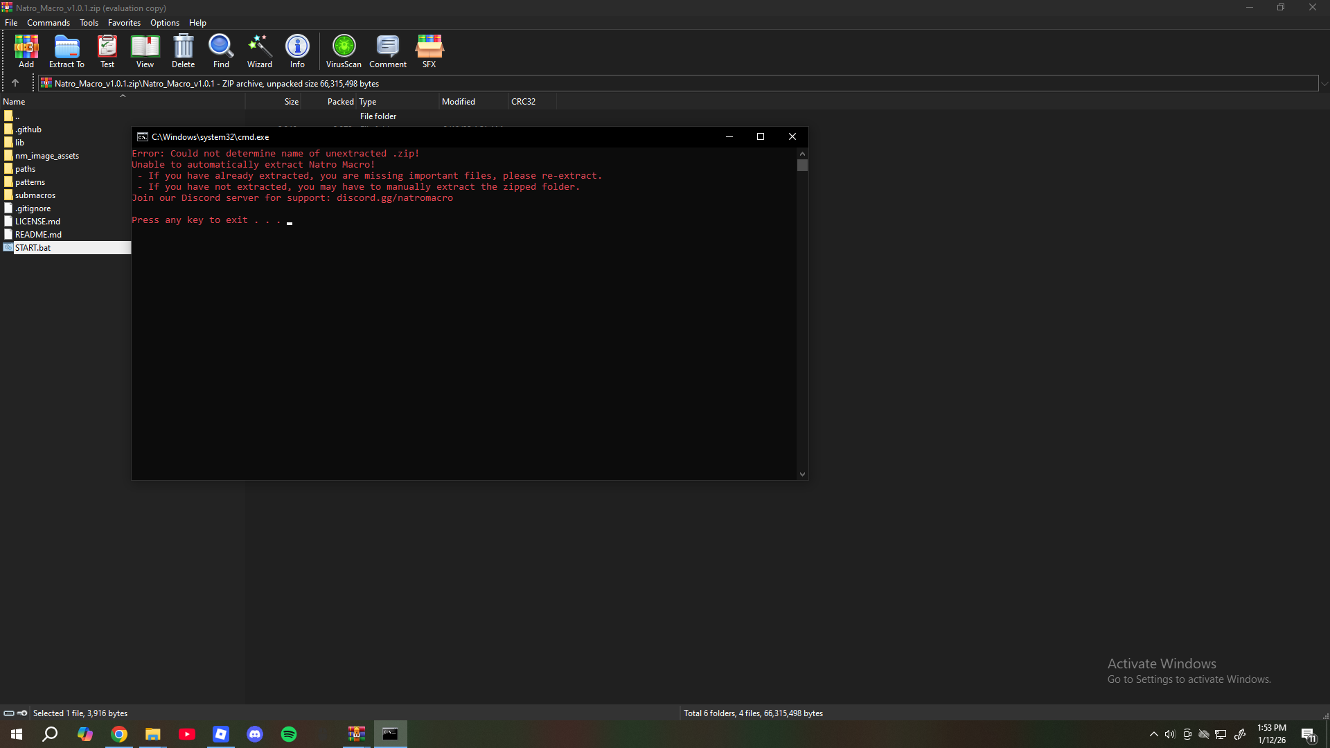
Task: Run the Test archive tool
Action: 107,51
